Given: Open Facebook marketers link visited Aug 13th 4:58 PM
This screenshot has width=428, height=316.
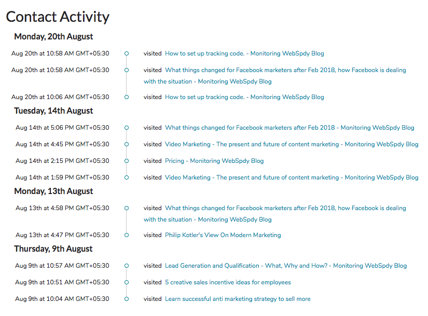Looking at the screenshot, I should [x=285, y=208].
